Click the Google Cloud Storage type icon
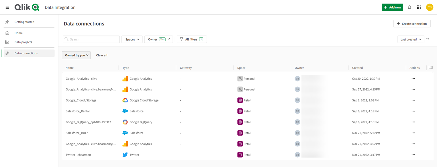 (x=125, y=100)
